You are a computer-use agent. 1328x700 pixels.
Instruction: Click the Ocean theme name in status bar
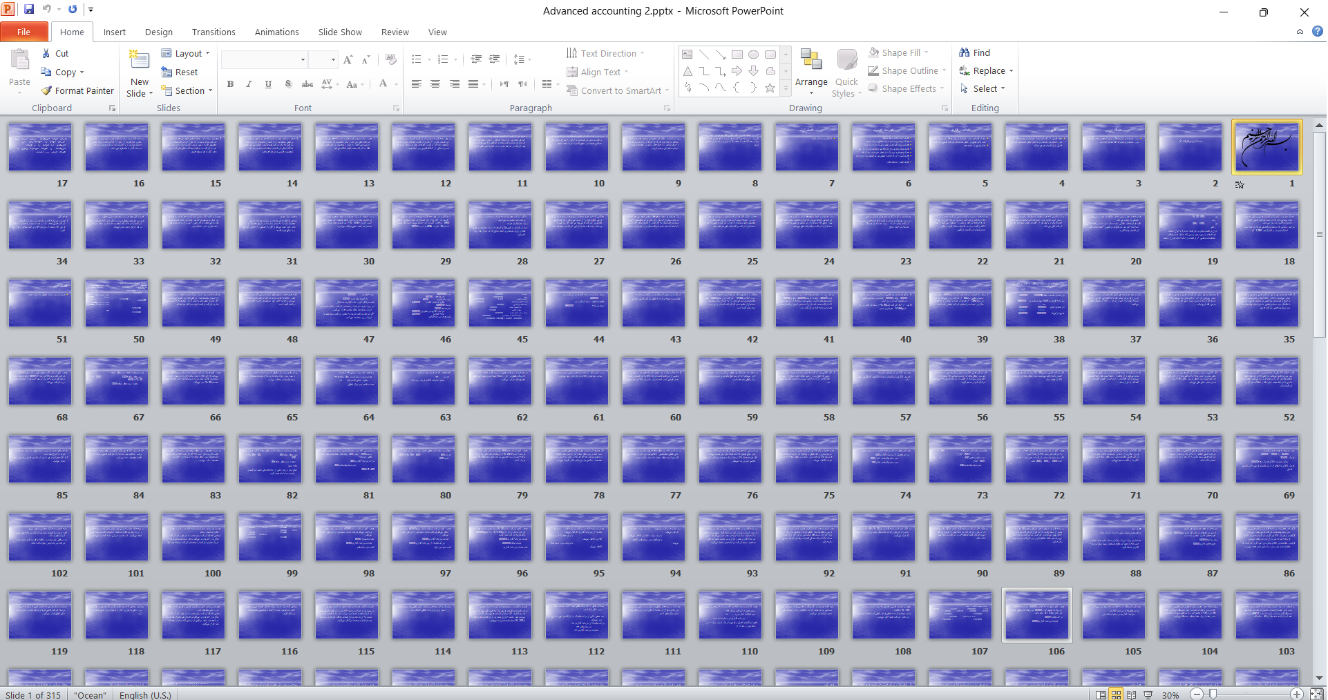tap(90, 695)
